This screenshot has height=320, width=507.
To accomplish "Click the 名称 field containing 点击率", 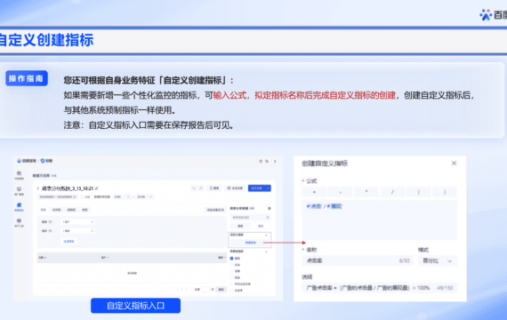I will [x=358, y=260].
